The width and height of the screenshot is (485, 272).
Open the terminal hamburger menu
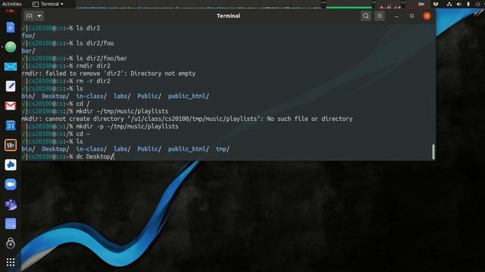[380, 16]
